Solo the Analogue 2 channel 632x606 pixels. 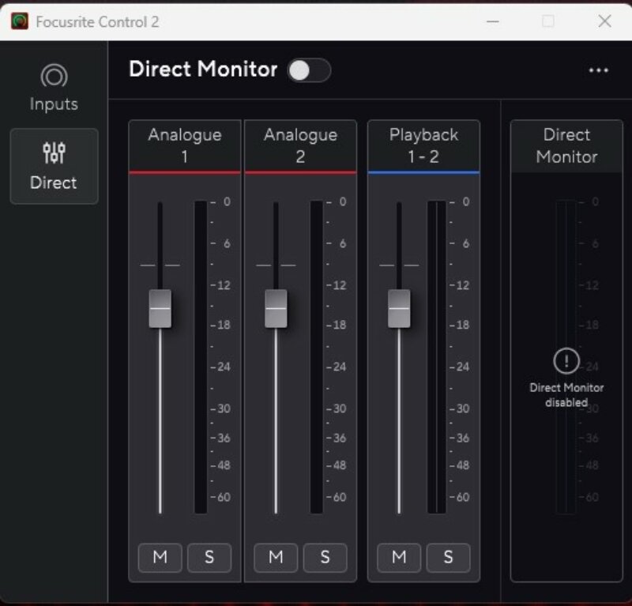pyautogui.click(x=325, y=558)
